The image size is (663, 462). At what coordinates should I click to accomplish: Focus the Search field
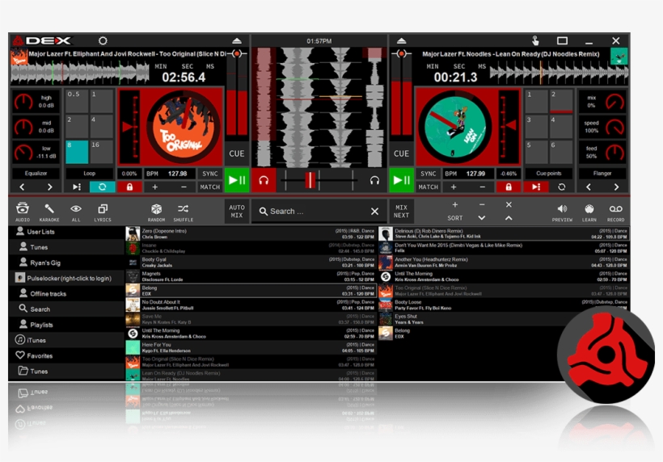coord(313,211)
